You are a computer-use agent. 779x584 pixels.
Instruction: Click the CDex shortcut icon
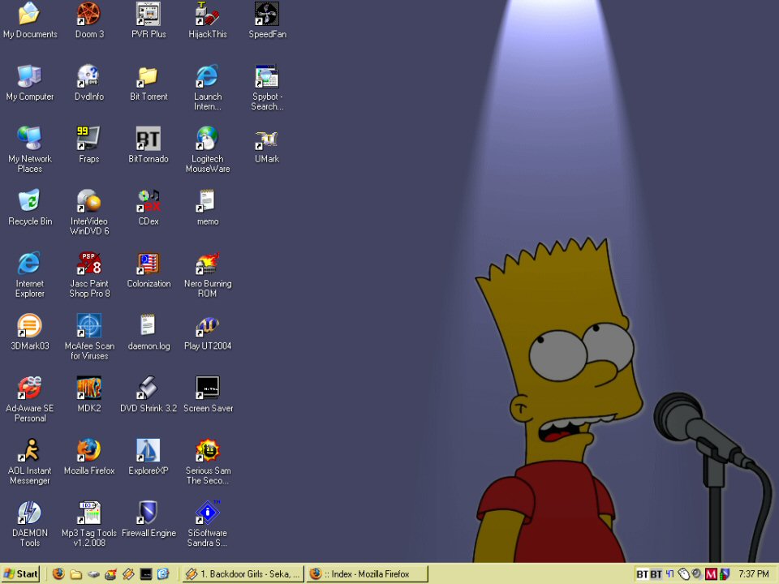[x=148, y=207]
